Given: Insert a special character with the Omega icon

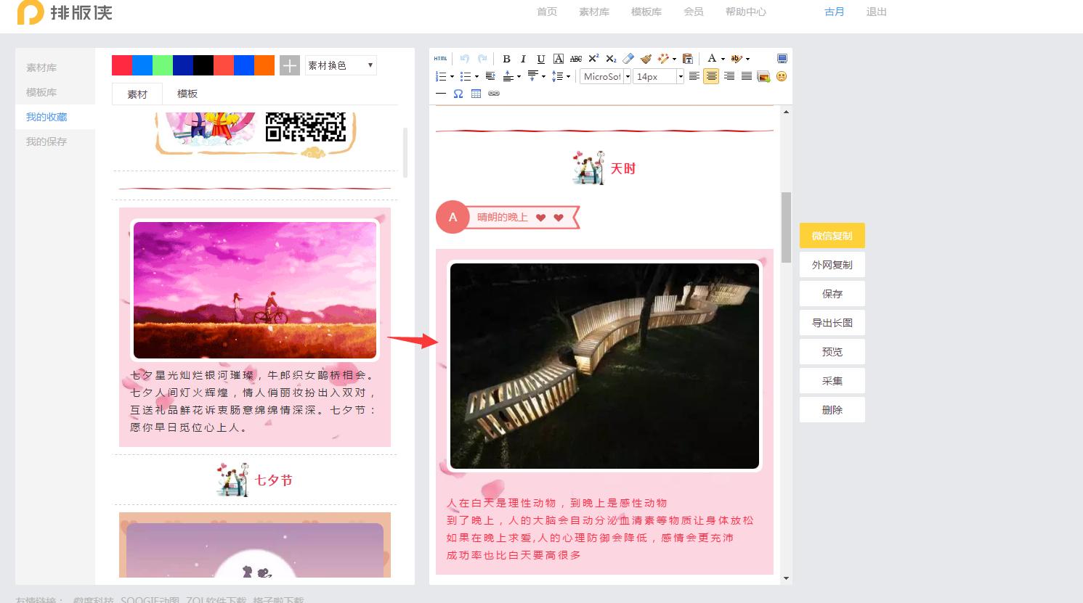Looking at the screenshot, I should [458, 94].
